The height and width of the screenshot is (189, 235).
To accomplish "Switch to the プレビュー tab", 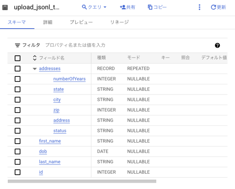I will [x=81, y=22].
